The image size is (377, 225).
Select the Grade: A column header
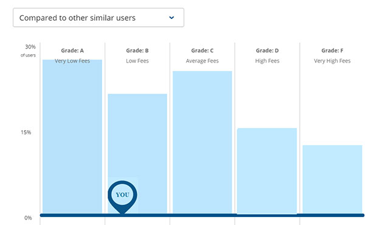tap(72, 50)
